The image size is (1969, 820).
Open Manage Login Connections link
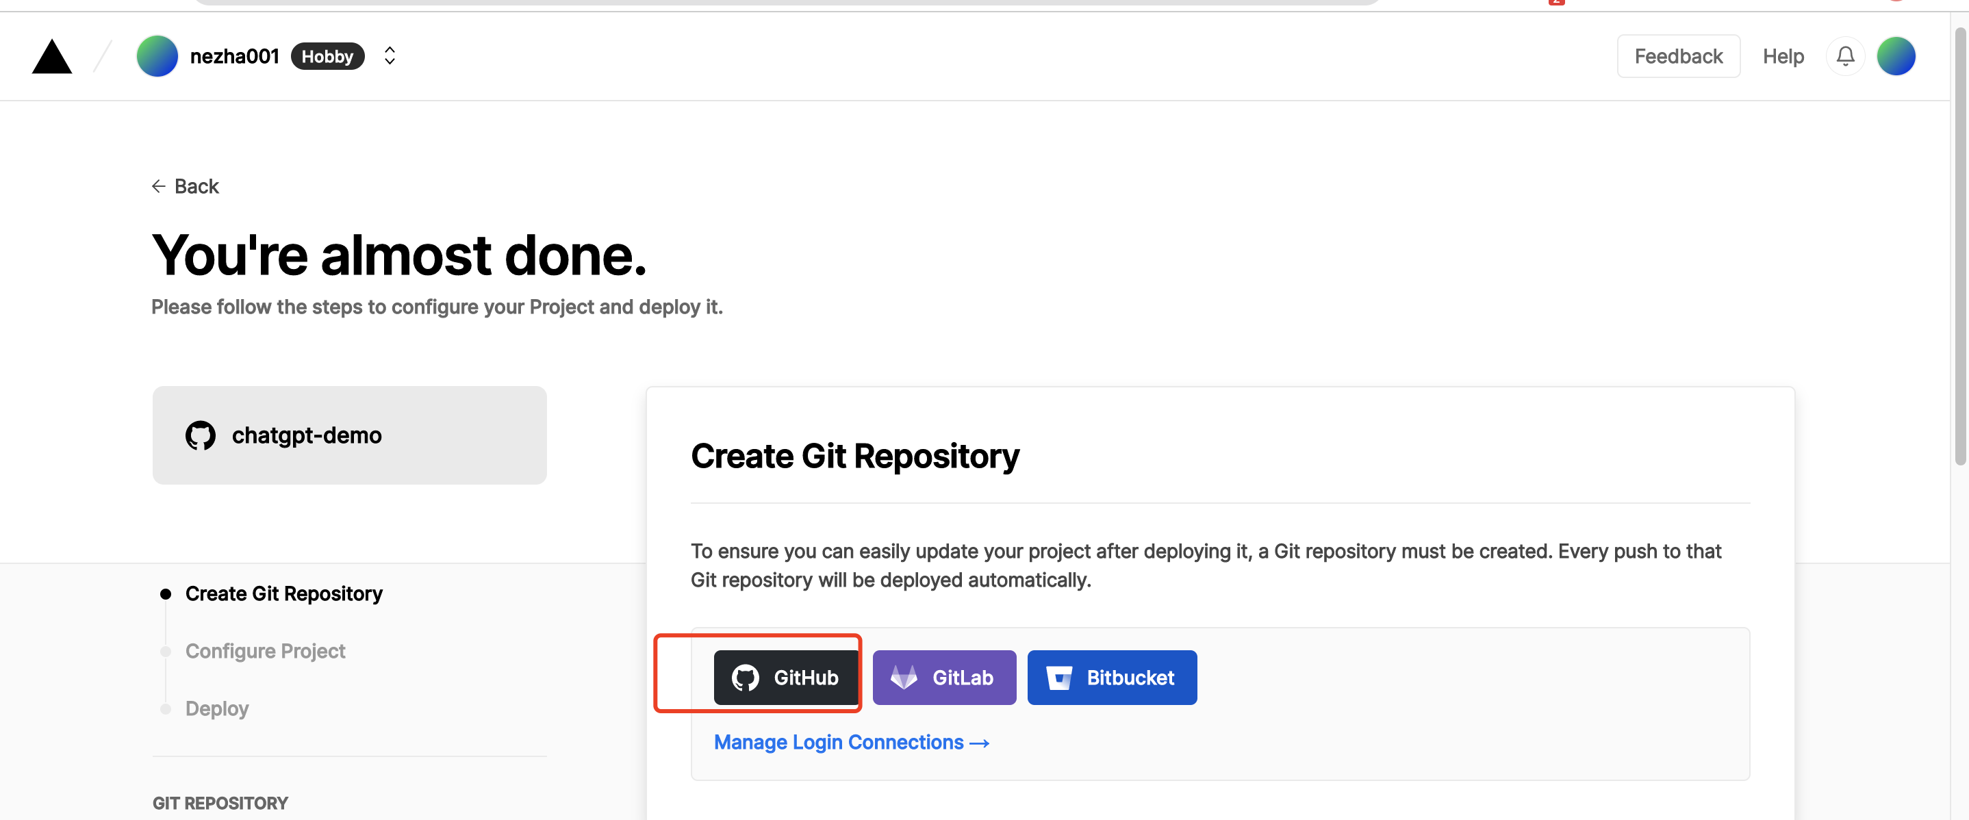[x=852, y=742]
